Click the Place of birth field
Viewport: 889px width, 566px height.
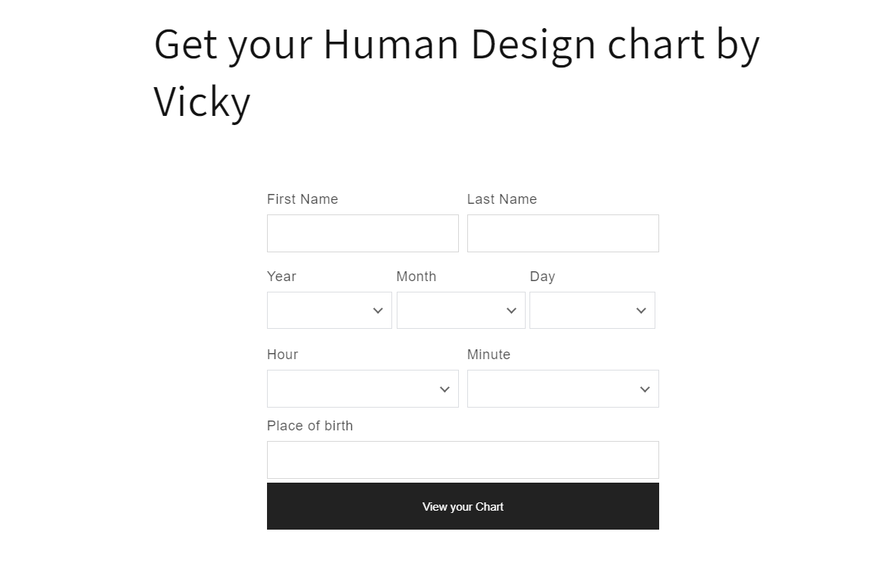(463, 460)
